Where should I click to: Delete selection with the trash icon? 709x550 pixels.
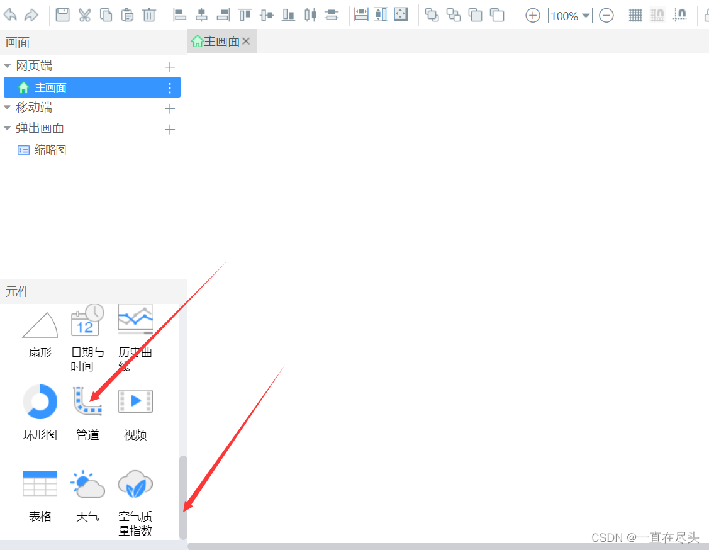149,15
